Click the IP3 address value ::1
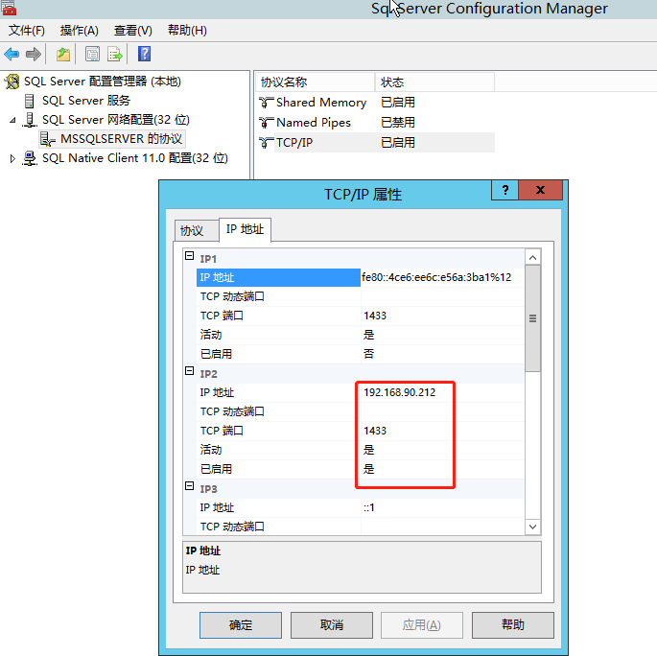 coord(368,507)
